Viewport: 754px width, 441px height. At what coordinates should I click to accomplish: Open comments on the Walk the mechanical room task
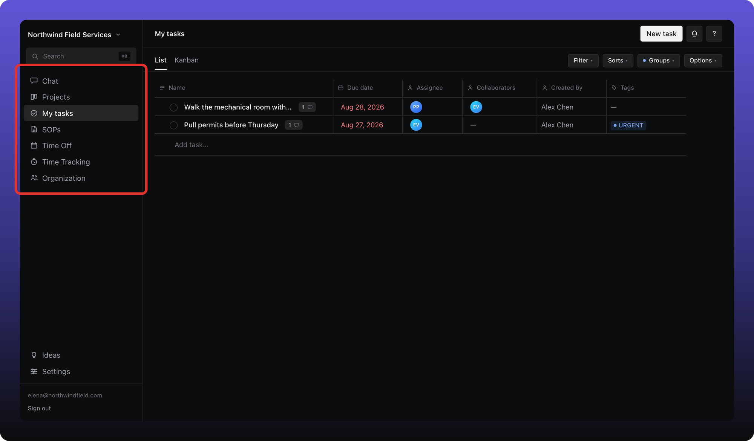click(307, 107)
